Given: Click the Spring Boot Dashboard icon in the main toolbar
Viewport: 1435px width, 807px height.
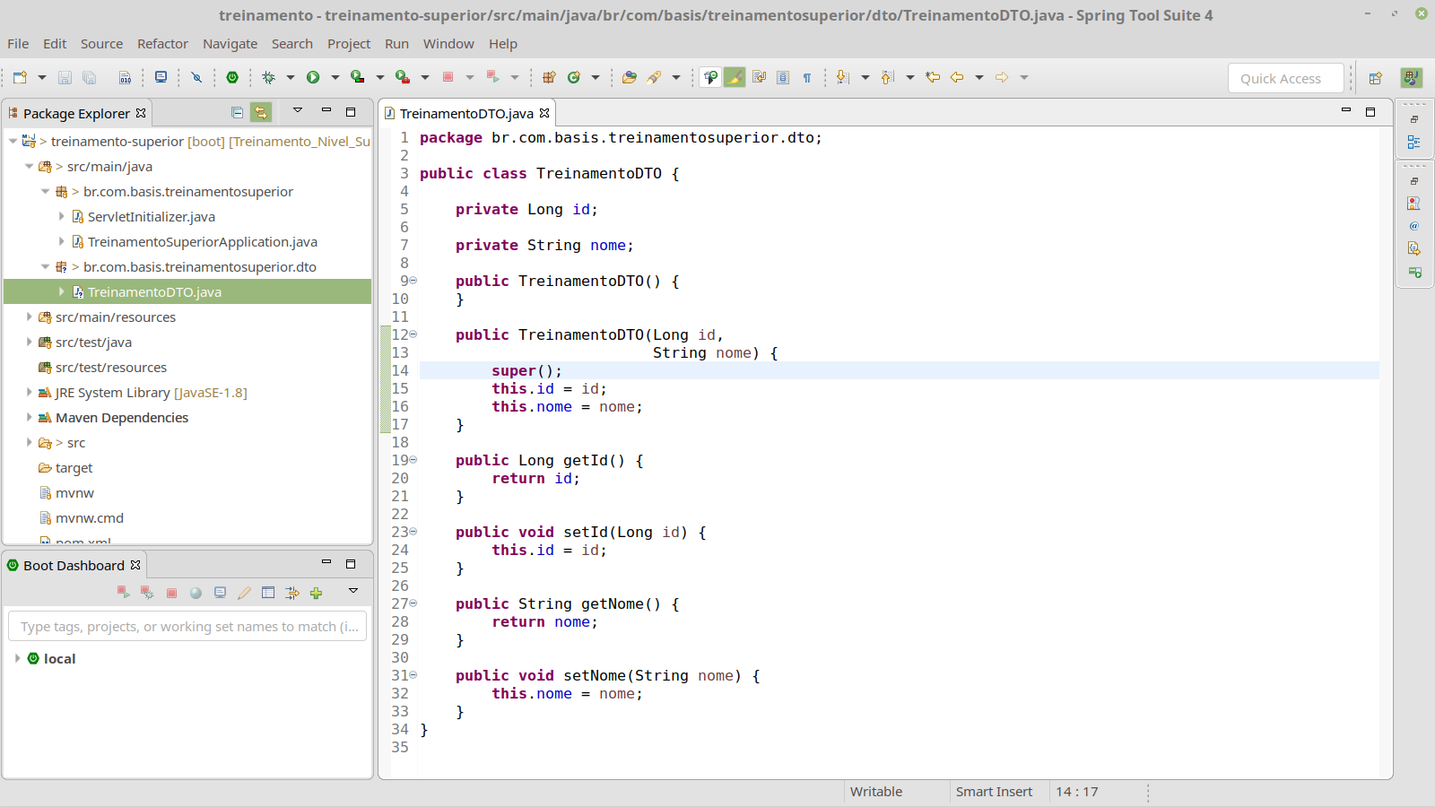Looking at the screenshot, I should [x=232, y=78].
